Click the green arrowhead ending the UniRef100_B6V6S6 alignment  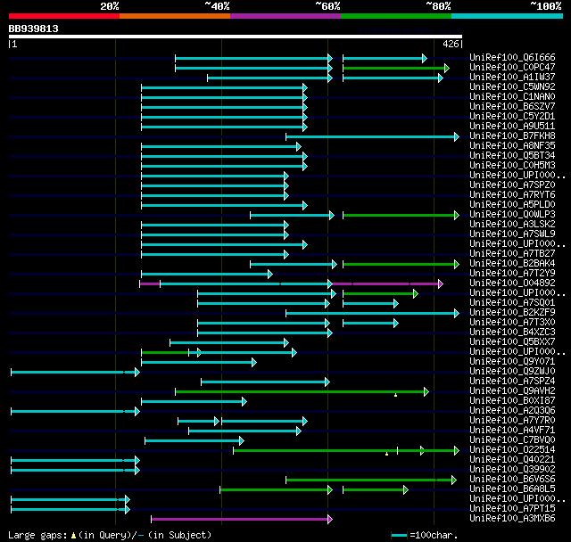(454, 480)
